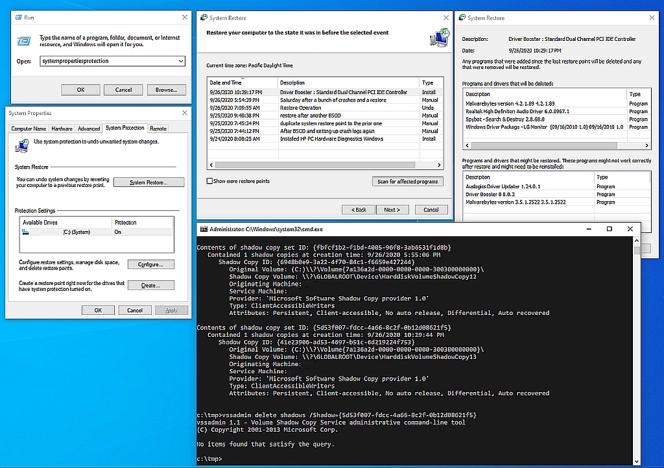Click the Create... restore point button
This screenshot has height=468, width=664.
pos(150,286)
